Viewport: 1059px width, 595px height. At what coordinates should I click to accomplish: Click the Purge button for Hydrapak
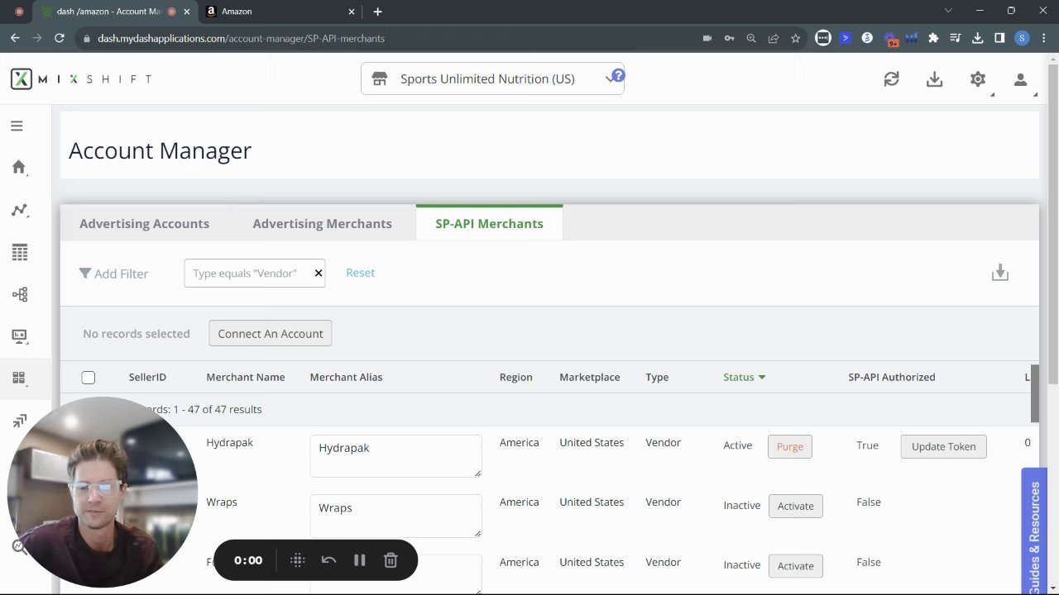[x=790, y=446]
